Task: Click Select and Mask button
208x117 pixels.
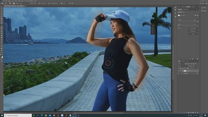Action: point(193,29)
